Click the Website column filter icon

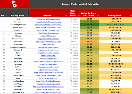[x=66, y=16]
